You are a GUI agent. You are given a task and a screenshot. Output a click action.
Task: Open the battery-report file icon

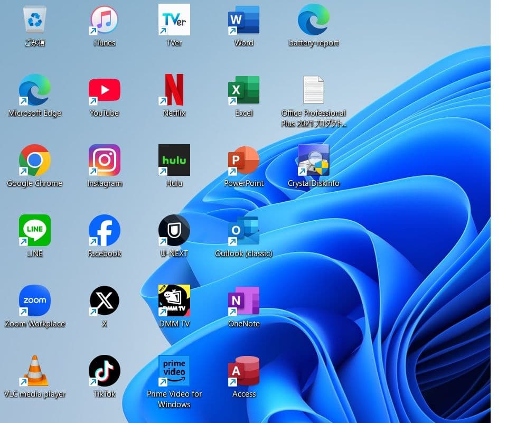click(313, 20)
